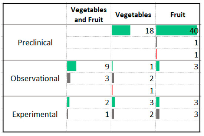This screenshot has height=136, width=204.
Task: Click the green bar in Experimental Vegetables cell
Action: pos(113,102)
